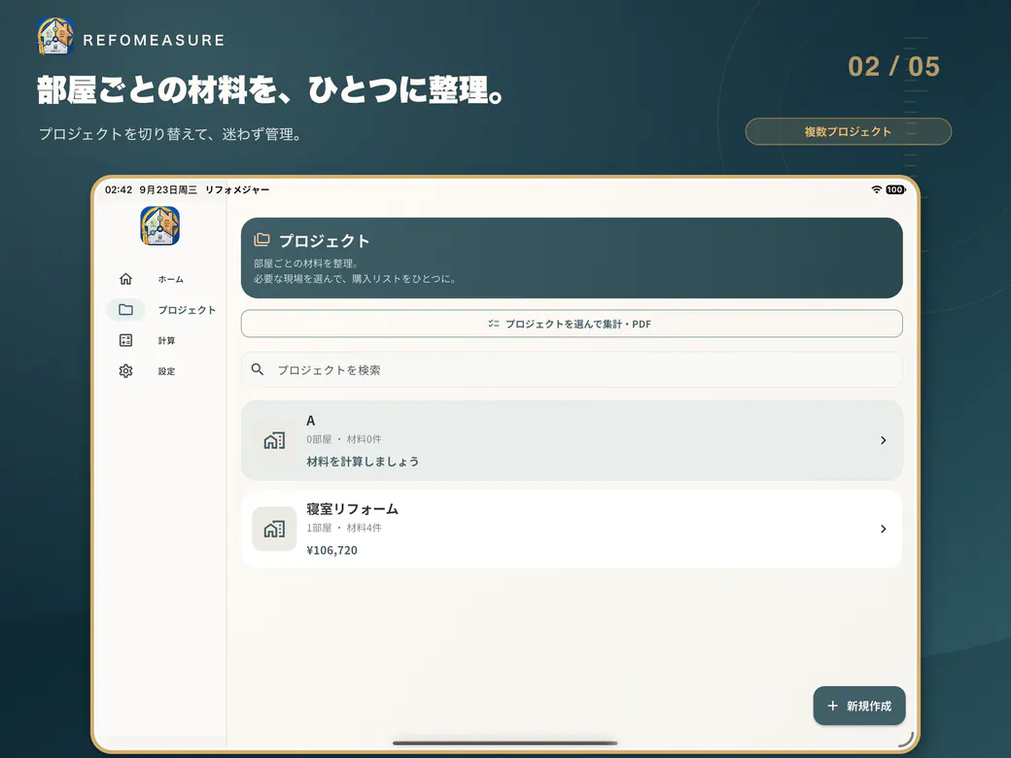
Task: Click the ¥106,720 amount
Action: pos(331,550)
